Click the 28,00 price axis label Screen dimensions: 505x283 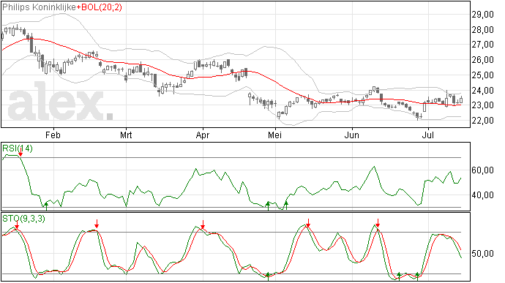click(482, 30)
